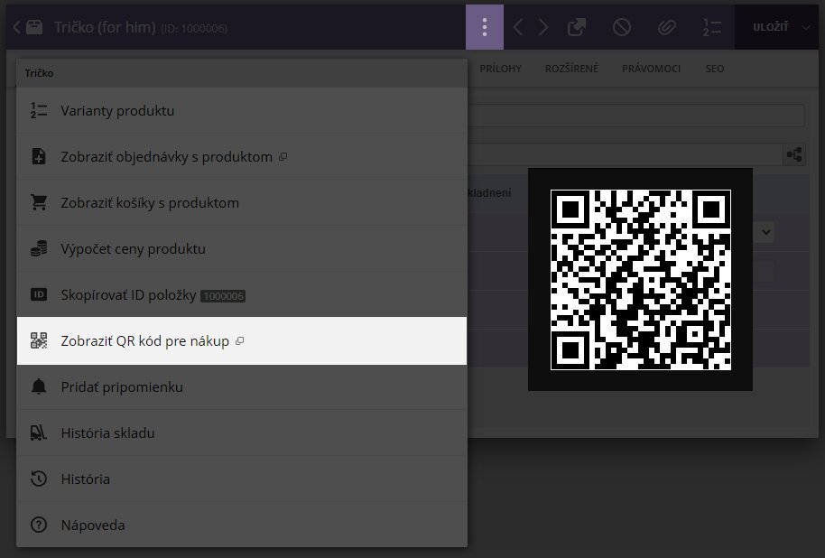
Task: Click the category tree icon beside input
Action: pos(794,154)
